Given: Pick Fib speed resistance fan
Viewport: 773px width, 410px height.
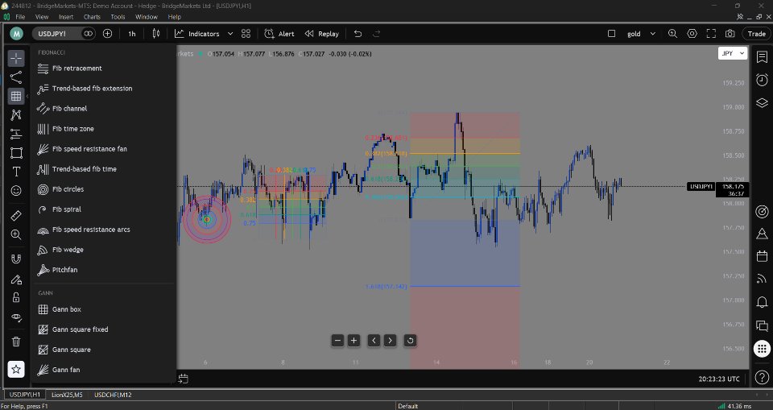Looking at the screenshot, I should (104, 149).
